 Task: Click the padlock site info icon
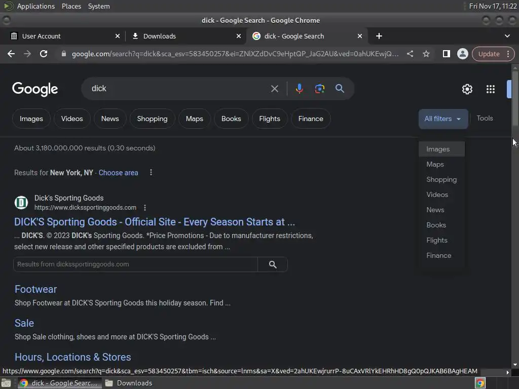pyautogui.click(x=64, y=54)
